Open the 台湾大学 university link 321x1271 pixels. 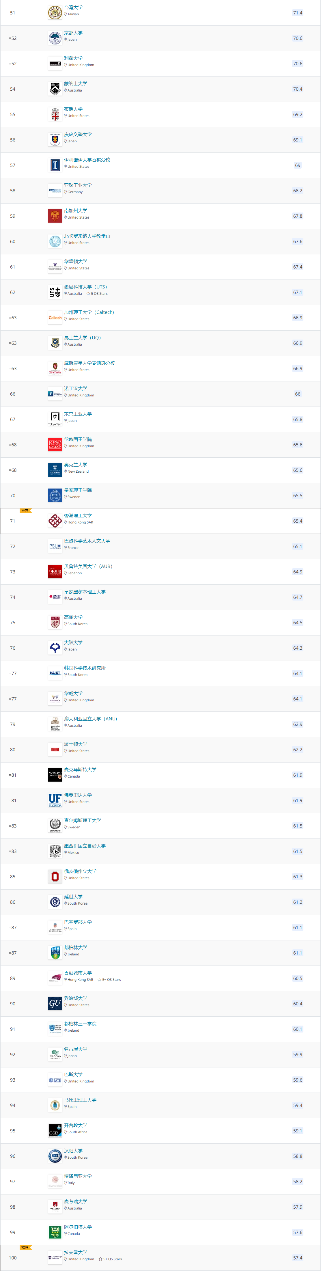click(73, 8)
